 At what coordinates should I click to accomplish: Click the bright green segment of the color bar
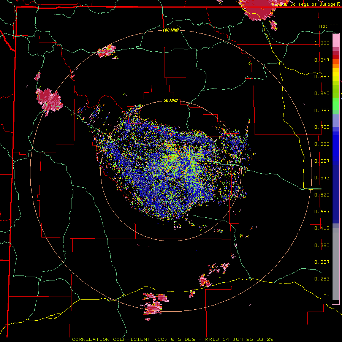pos(336,104)
